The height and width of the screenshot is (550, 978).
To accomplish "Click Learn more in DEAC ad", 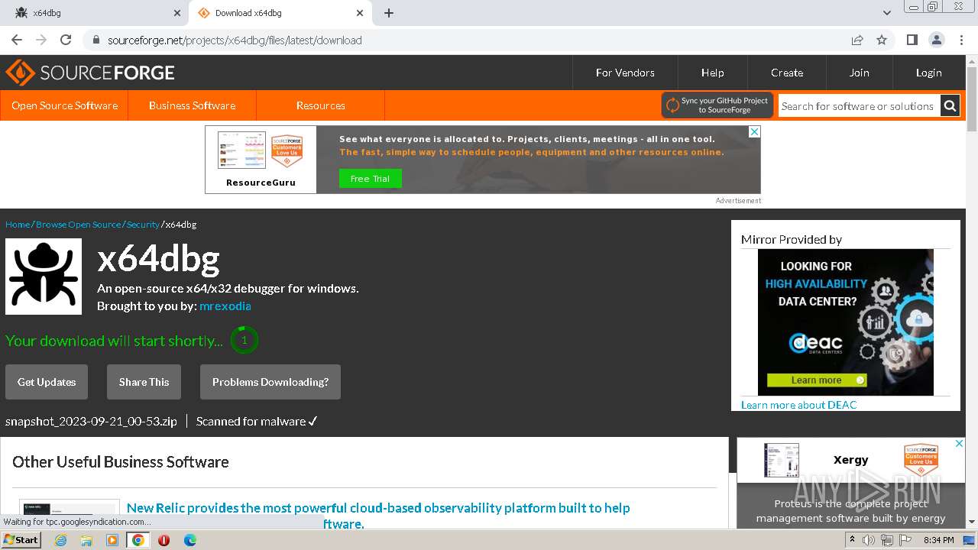I will (817, 380).
